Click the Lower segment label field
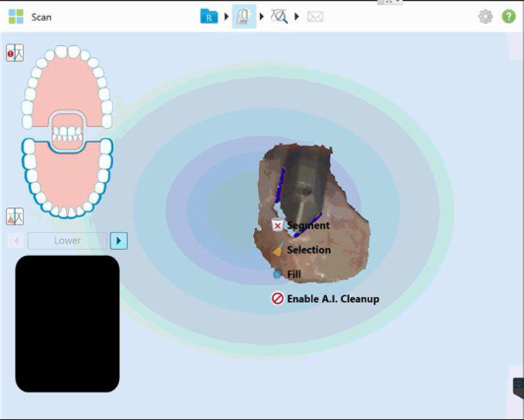This screenshot has height=420, width=524. pyautogui.click(x=67, y=241)
